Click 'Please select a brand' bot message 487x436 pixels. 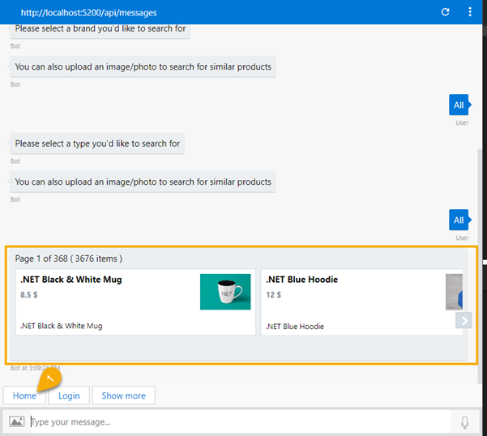point(100,31)
